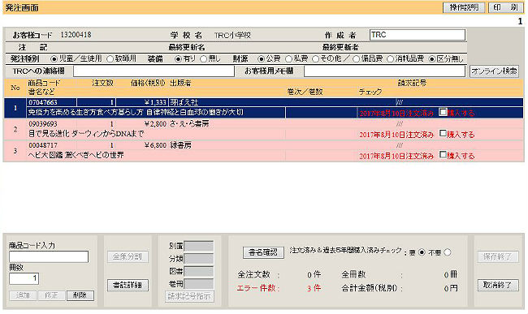The width and height of the screenshot is (528, 314).
Task: Click the 巻冊 field
Action: coord(199,284)
